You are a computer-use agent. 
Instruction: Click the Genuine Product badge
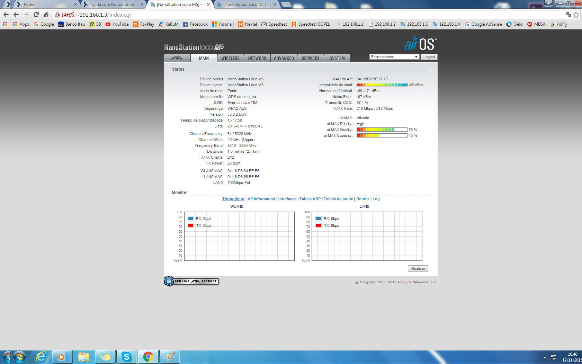[191, 281]
